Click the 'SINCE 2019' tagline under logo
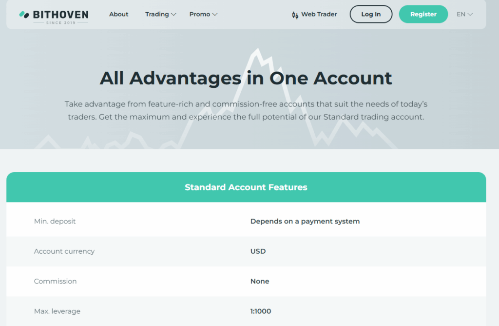The image size is (499, 326). pos(61,22)
